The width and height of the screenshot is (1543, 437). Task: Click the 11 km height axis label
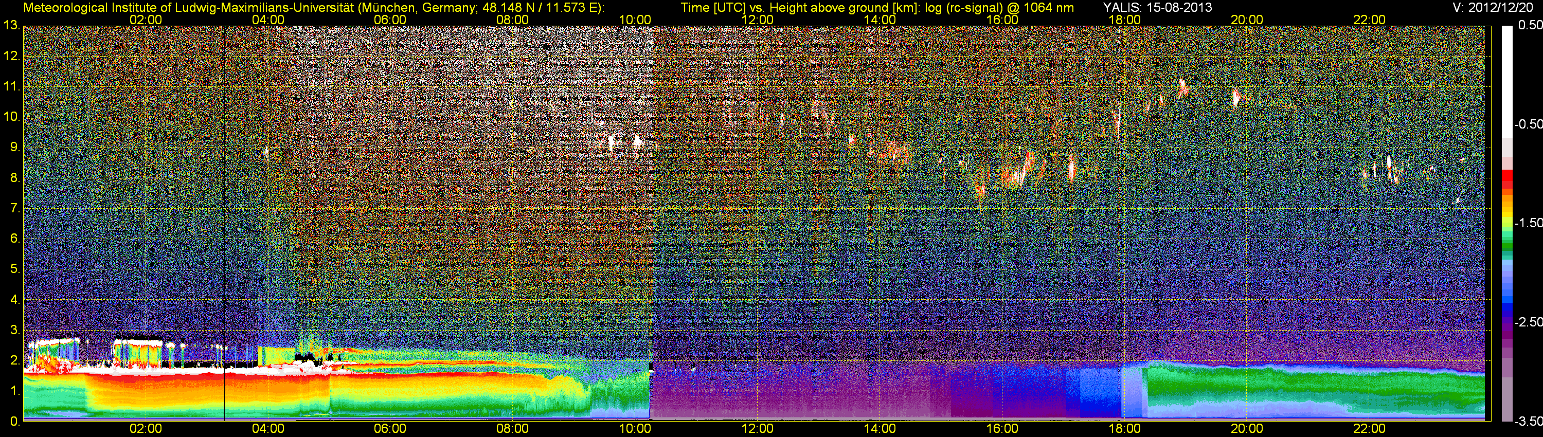tap(11, 86)
